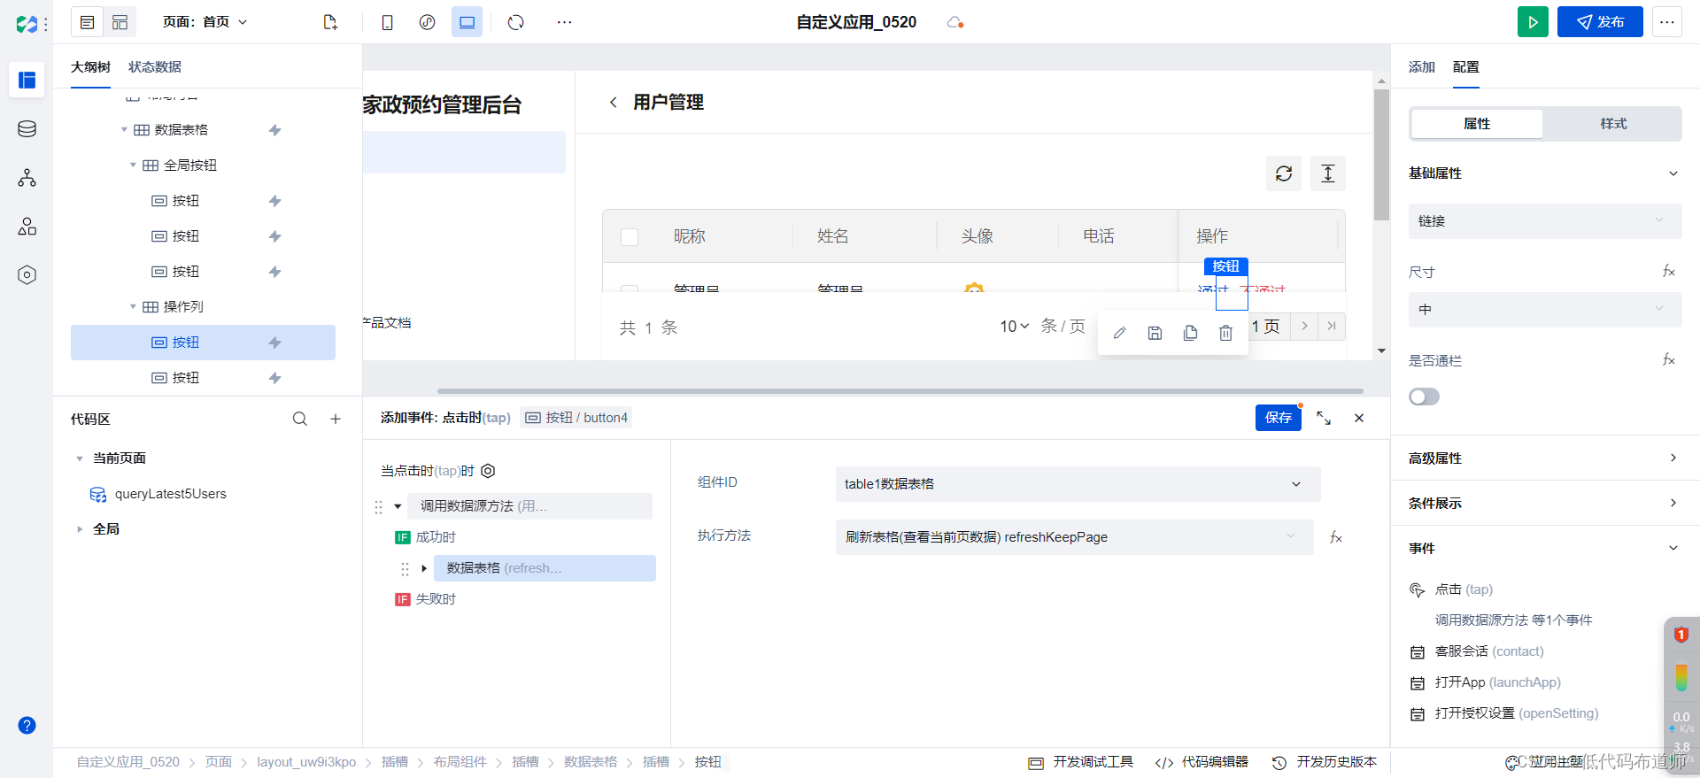Image resolution: width=1700 pixels, height=778 pixels.
Task: Select the mobile device preview icon
Action: click(387, 22)
